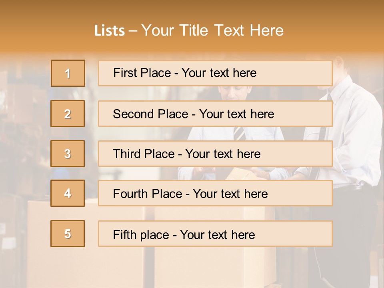The height and width of the screenshot is (288, 384).
Task: Click the bold word Lists in title
Action: click(x=110, y=31)
